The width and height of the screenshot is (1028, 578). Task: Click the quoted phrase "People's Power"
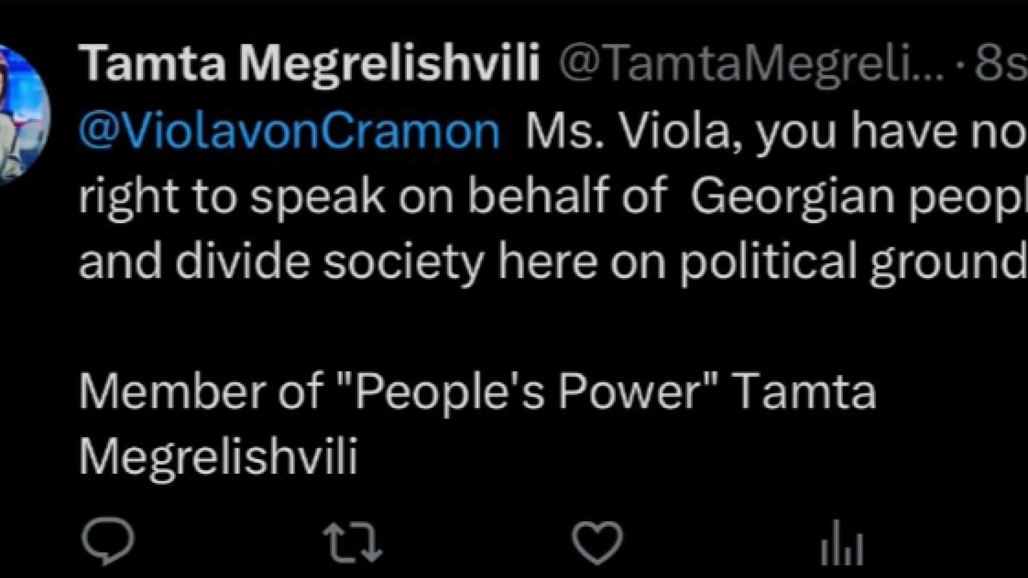click(527, 392)
